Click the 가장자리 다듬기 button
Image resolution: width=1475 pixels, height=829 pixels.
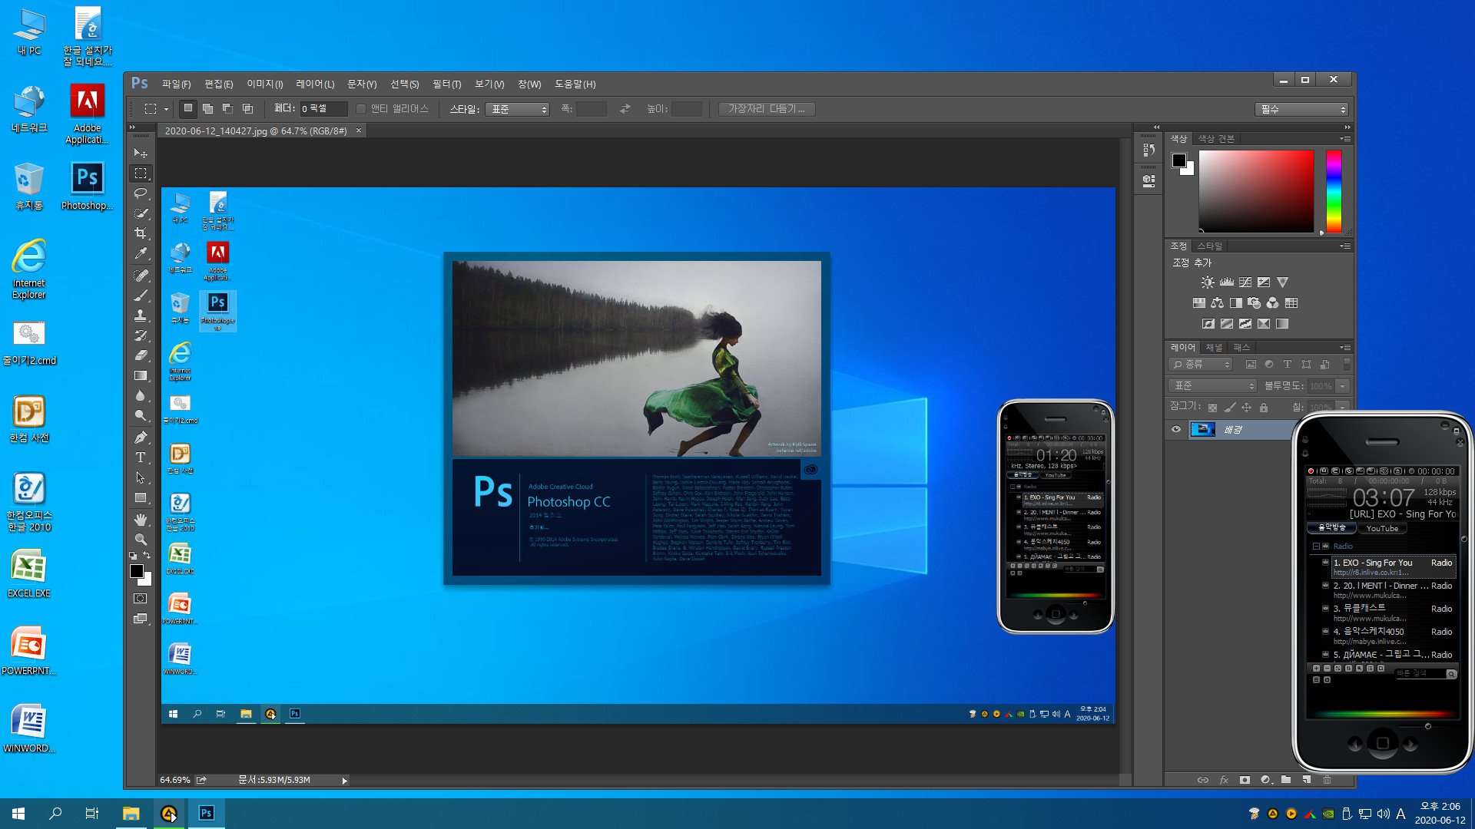[767, 109]
